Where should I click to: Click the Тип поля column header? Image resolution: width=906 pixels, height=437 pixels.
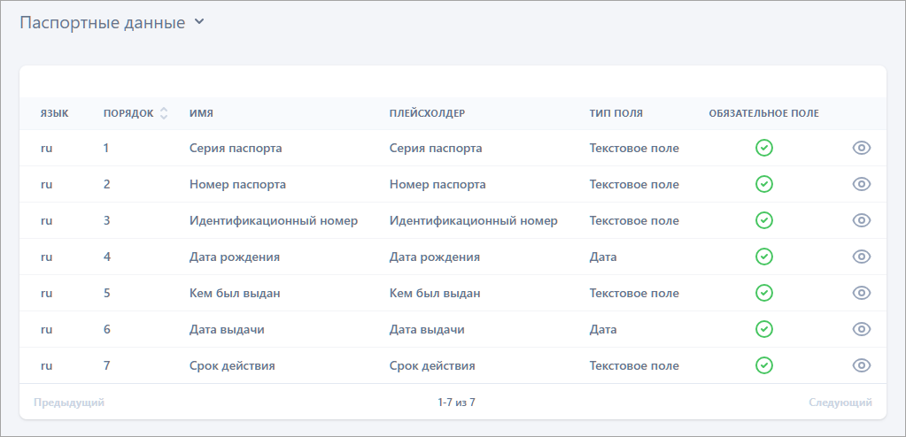[616, 113]
